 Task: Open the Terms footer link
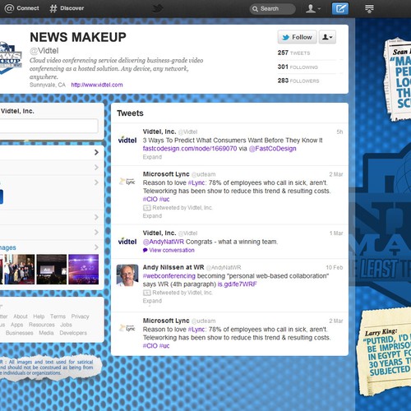point(58,316)
